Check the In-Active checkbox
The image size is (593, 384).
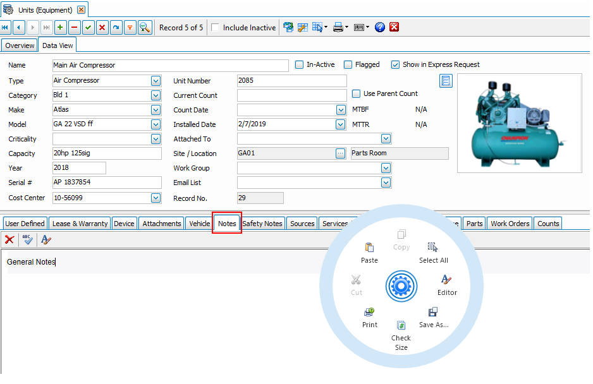point(299,64)
